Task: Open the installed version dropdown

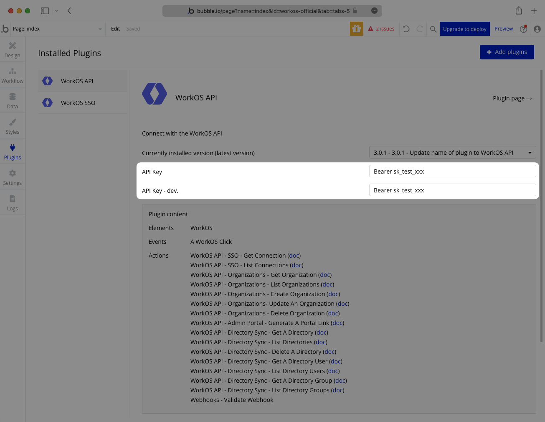Action: [x=452, y=152]
